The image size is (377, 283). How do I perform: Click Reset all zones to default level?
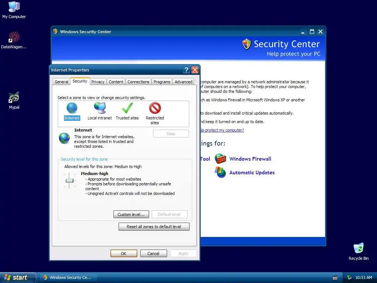[154, 227]
